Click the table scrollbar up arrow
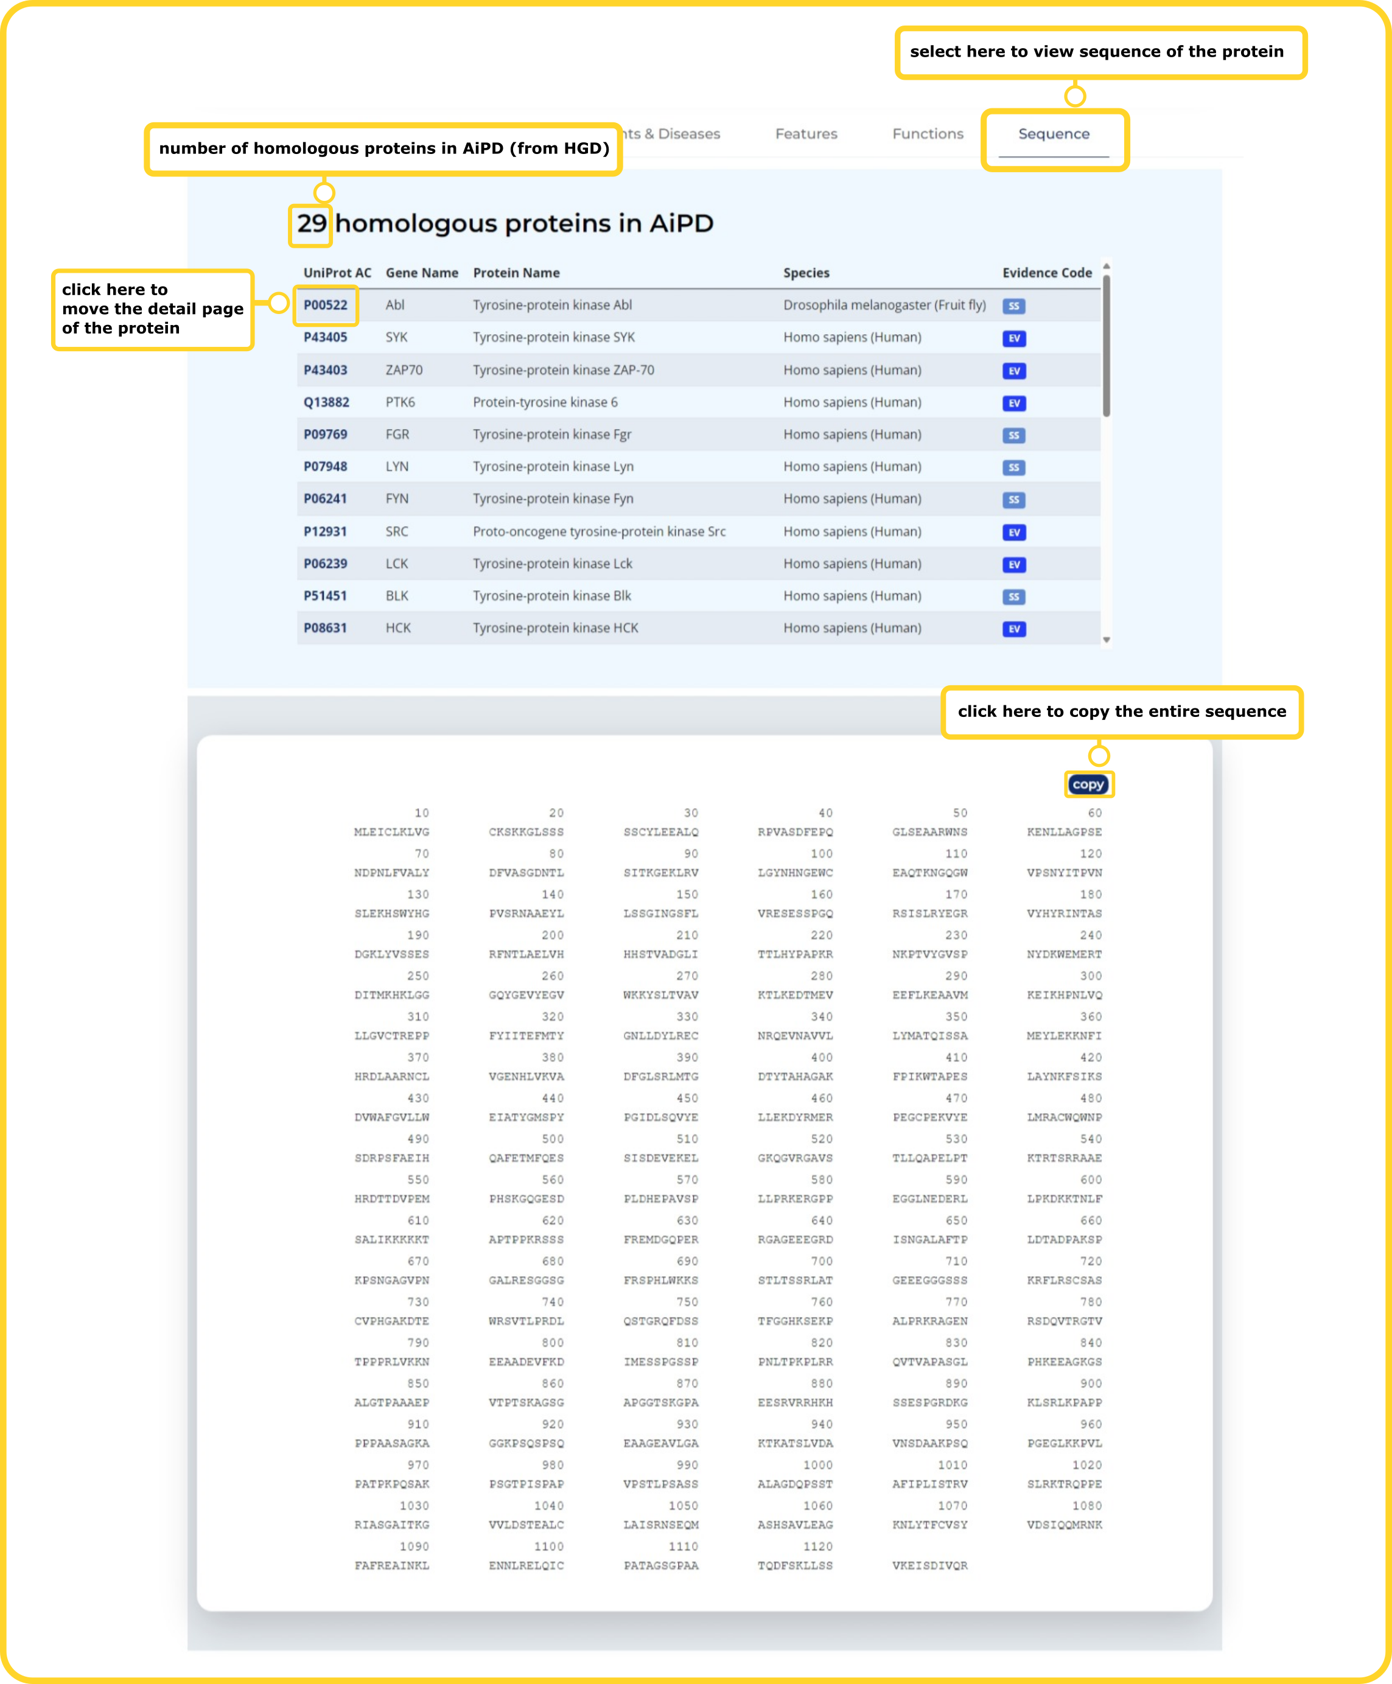The height and width of the screenshot is (1684, 1392). click(x=1107, y=265)
